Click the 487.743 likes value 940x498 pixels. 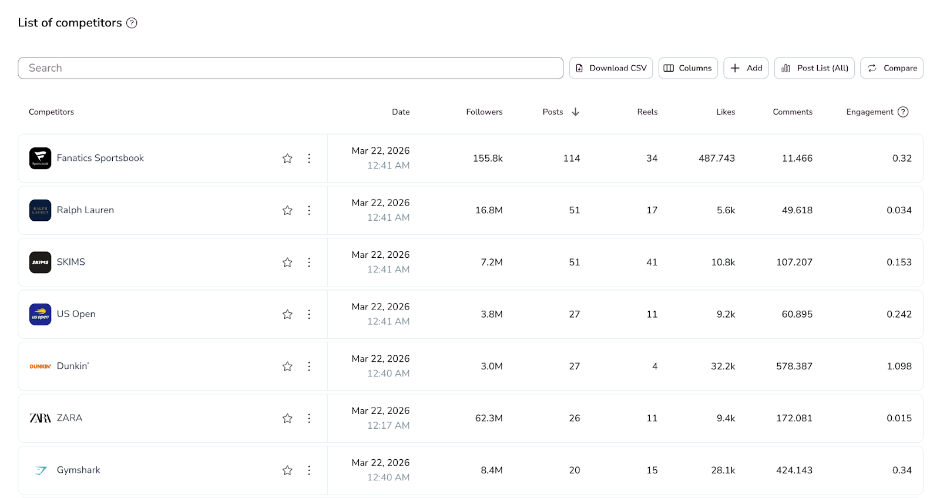pyautogui.click(x=717, y=159)
